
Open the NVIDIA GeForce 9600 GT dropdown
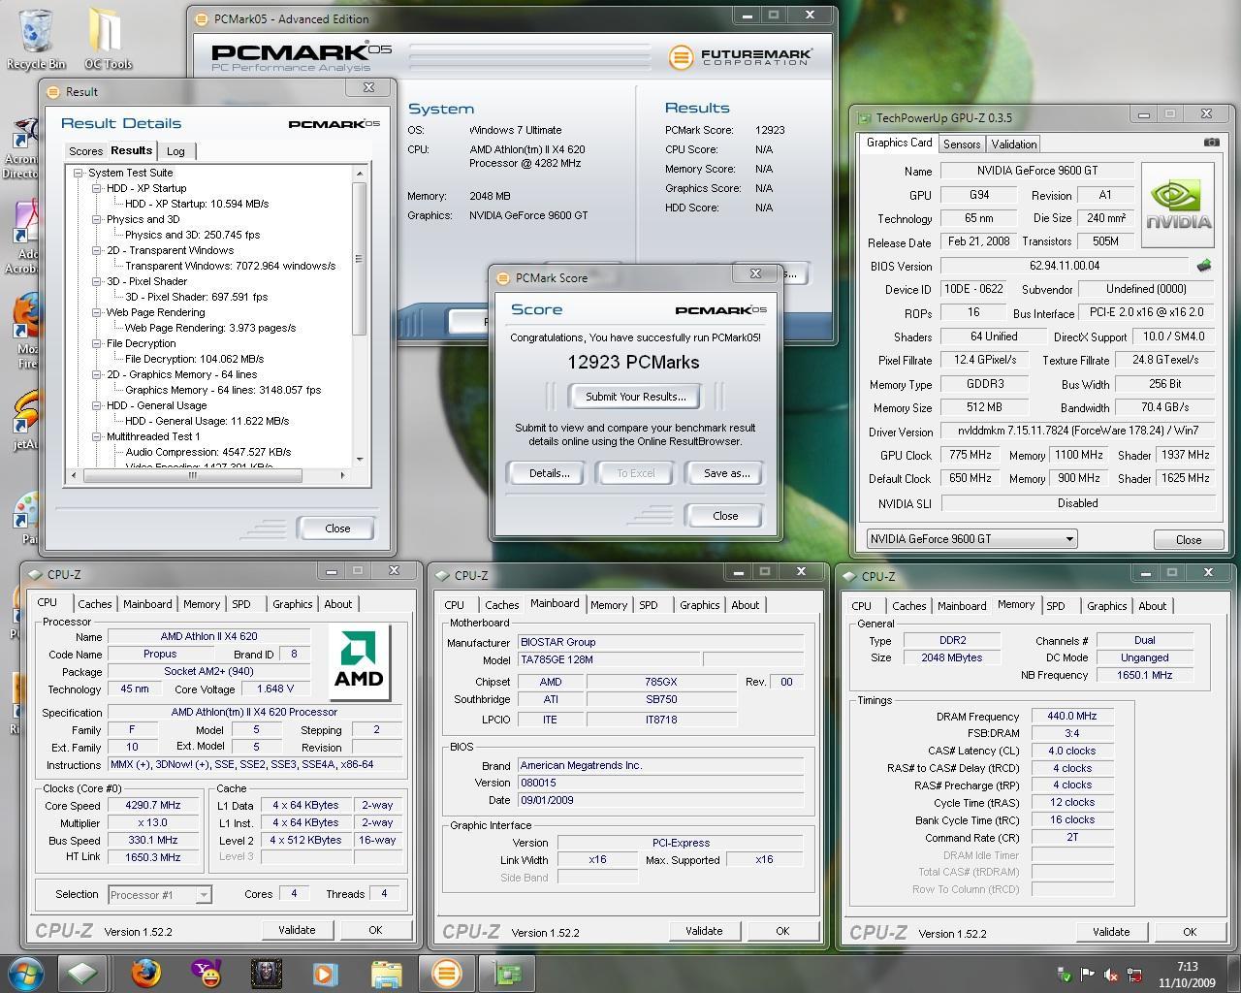971,539
